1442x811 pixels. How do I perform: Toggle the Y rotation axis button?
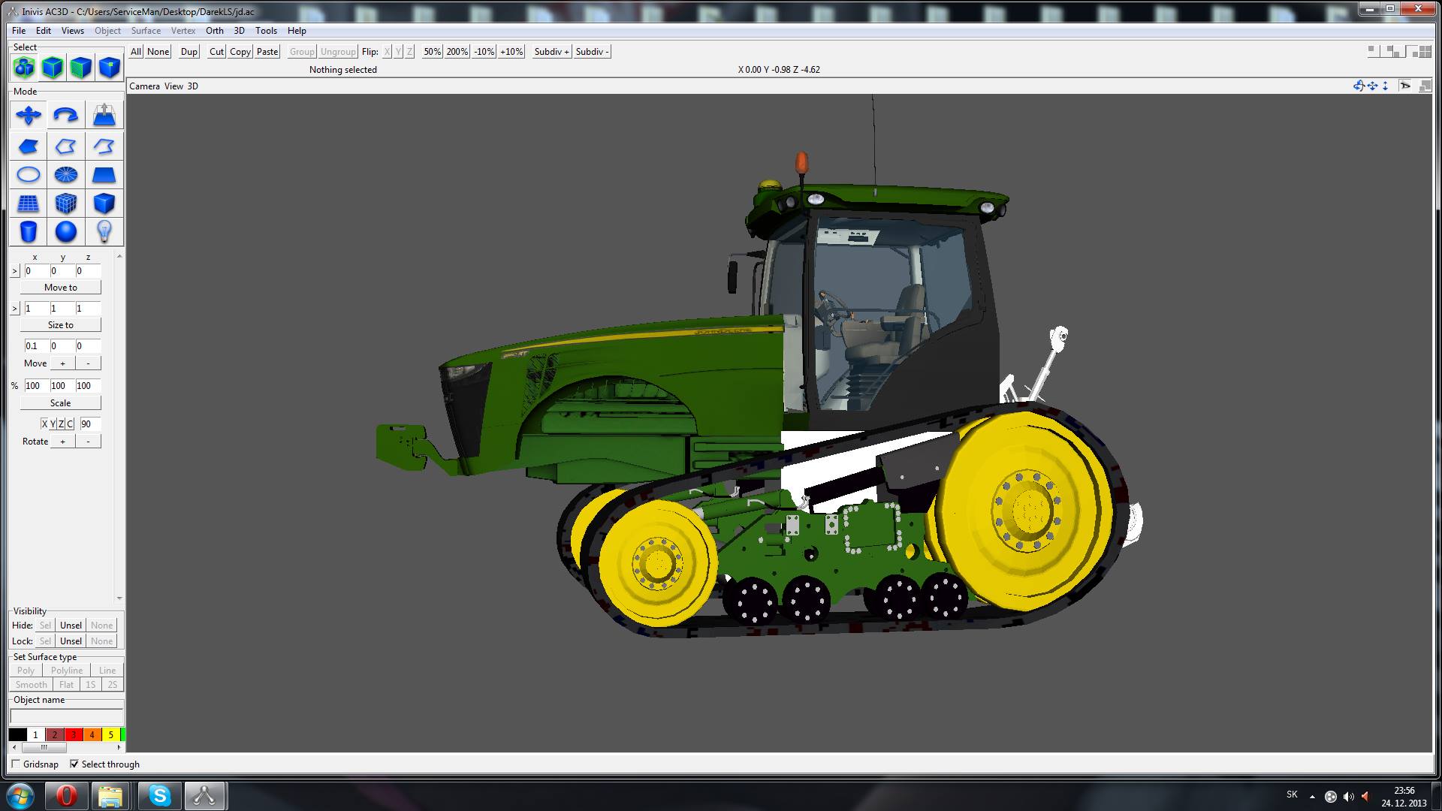[53, 424]
